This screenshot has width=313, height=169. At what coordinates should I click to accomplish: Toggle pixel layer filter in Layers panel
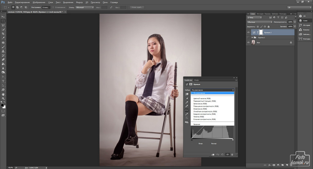[x=270, y=17]
